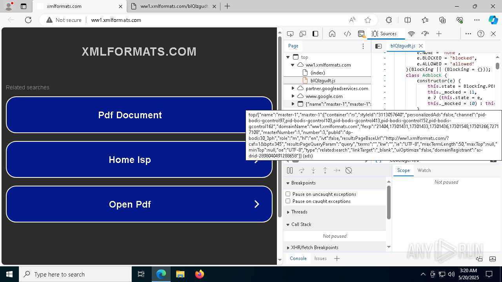Click the step button in debugger
502x282 pixels.
337,170
